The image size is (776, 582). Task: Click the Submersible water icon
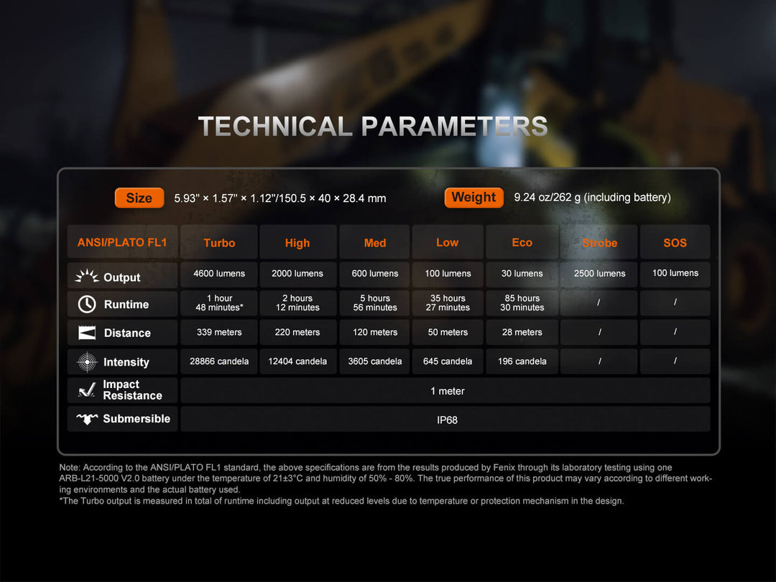tap(87, 419)
